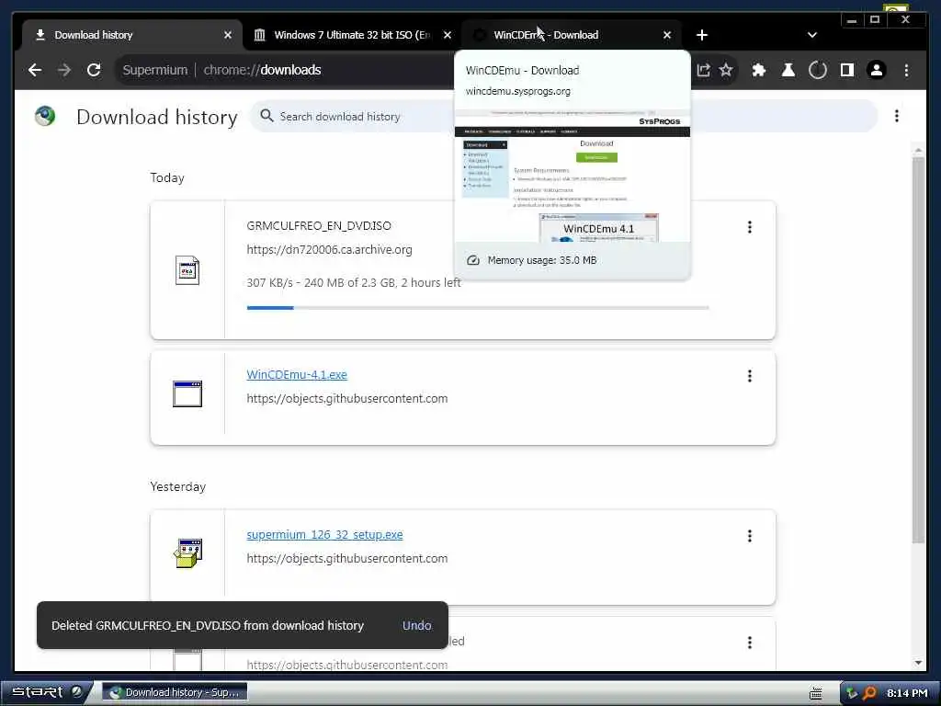
Task: Click the supermium setup installer icon
Action: click(x=187, y=552)
